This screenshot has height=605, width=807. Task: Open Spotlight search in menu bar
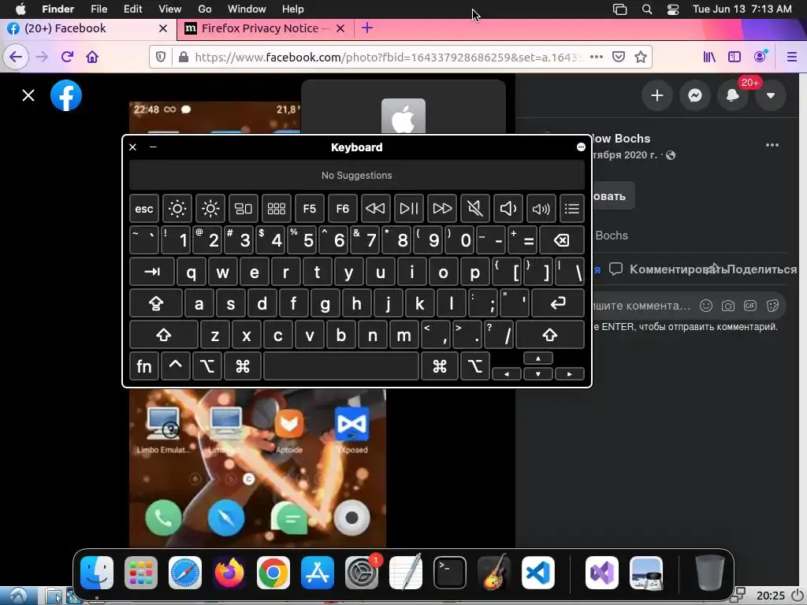tap(647, 9)
